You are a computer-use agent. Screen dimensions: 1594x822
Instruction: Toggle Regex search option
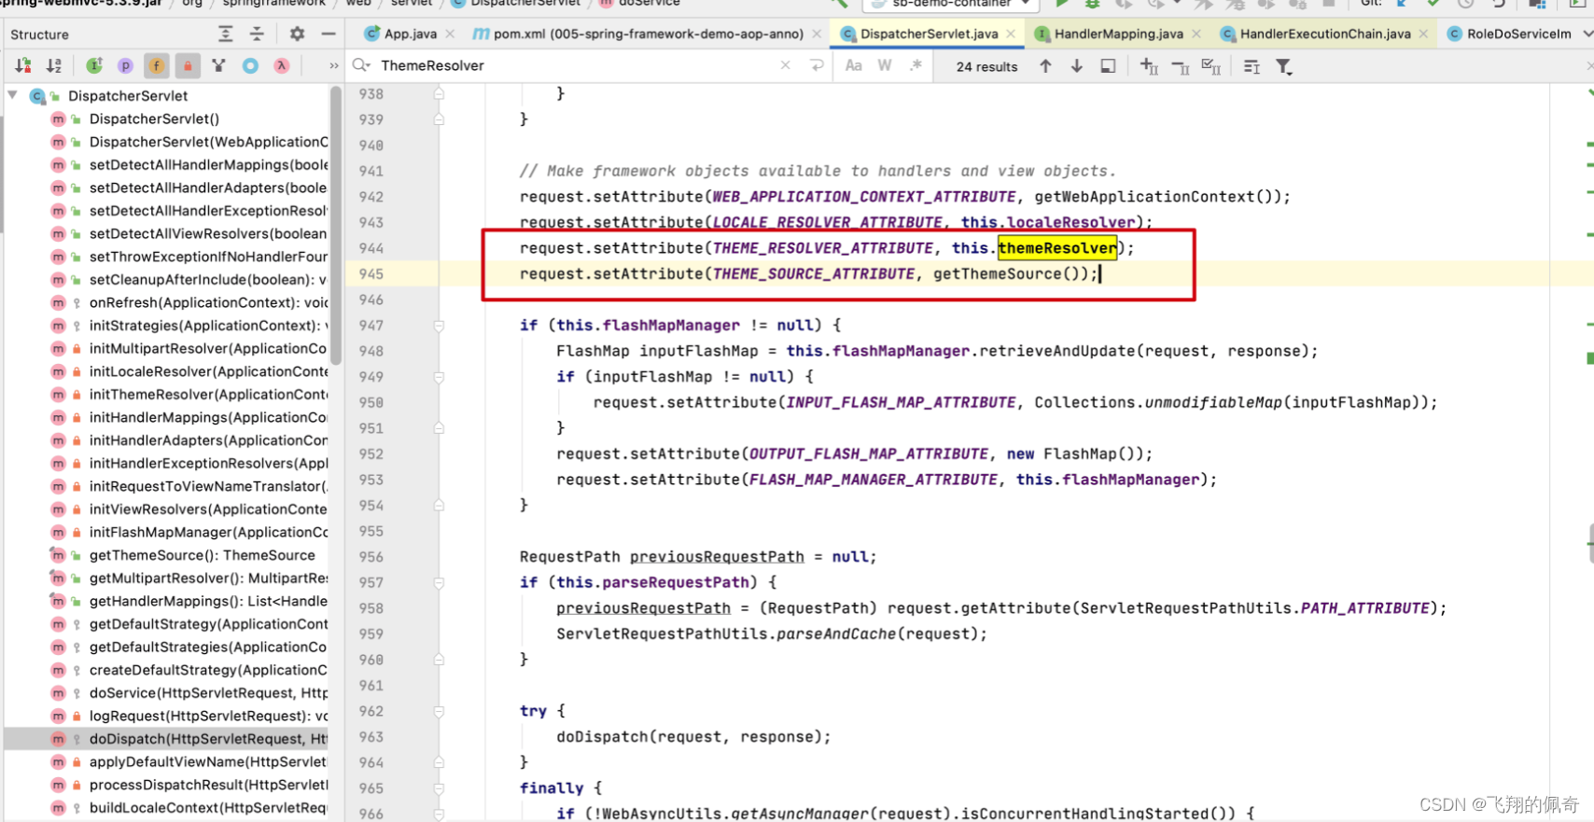tap(916, 65)
